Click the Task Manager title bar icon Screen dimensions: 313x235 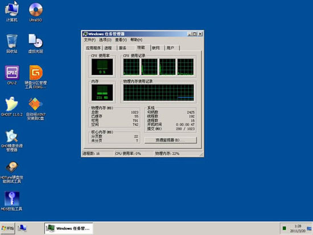85,34
